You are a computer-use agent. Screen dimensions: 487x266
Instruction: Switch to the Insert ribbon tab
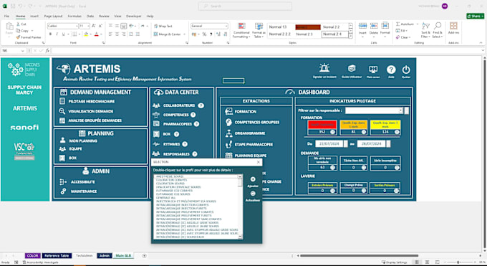tap(34, 16)
